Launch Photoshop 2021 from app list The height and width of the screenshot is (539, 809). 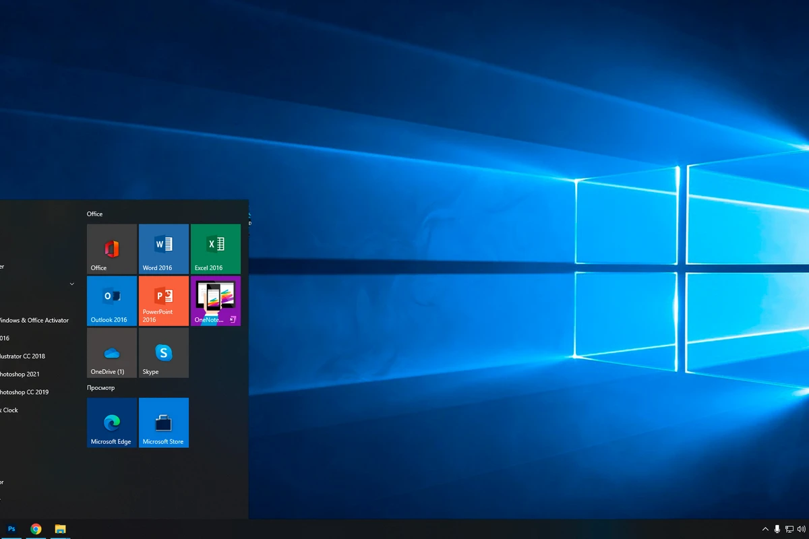(x=20, y=374)
